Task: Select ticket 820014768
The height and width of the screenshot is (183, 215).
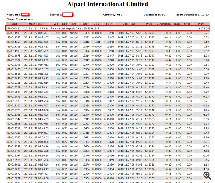Action: tap(14, 46)
